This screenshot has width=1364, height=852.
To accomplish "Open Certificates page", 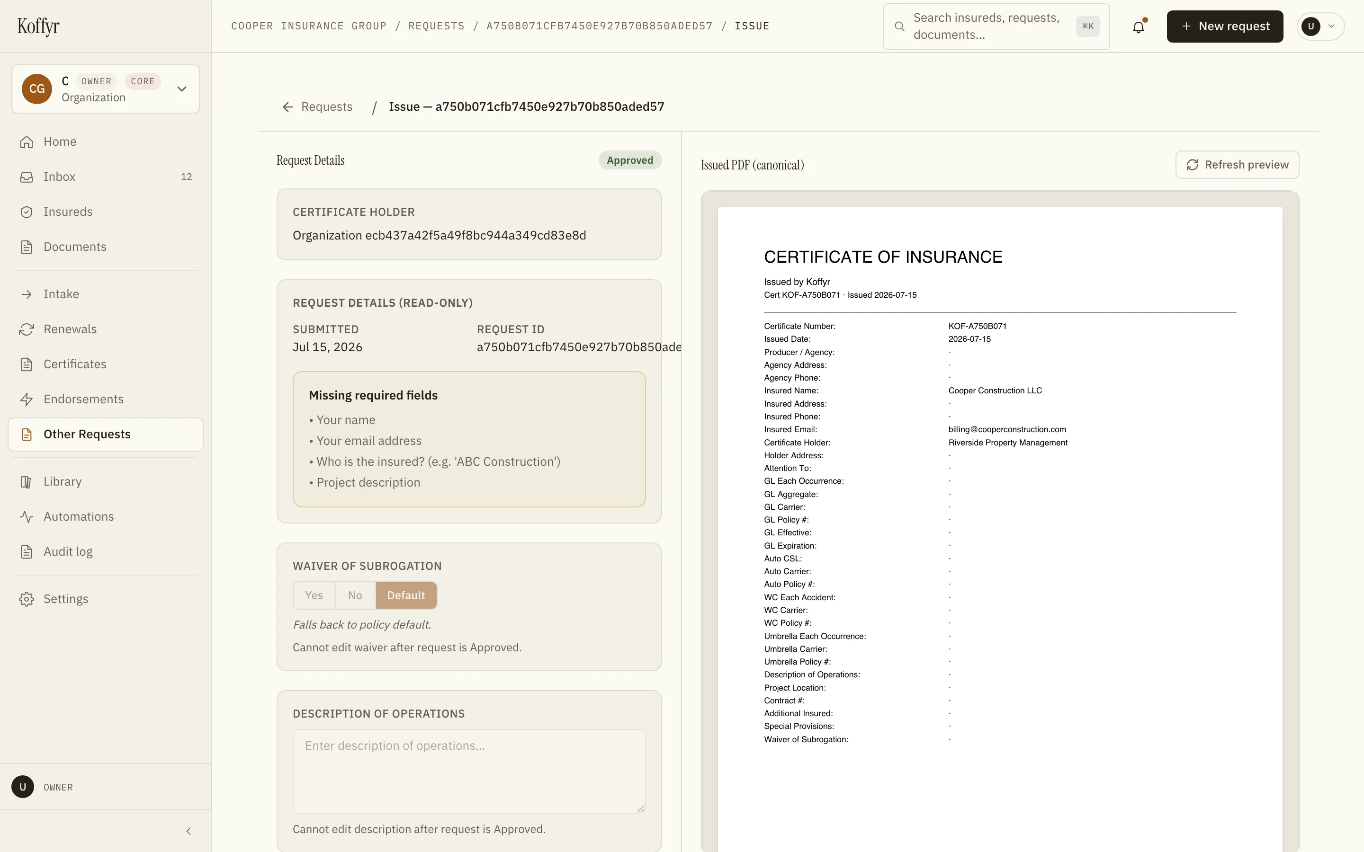I will [x=106, y=364].
